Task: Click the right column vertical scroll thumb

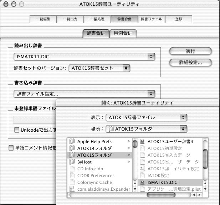Action: point(205,159)
